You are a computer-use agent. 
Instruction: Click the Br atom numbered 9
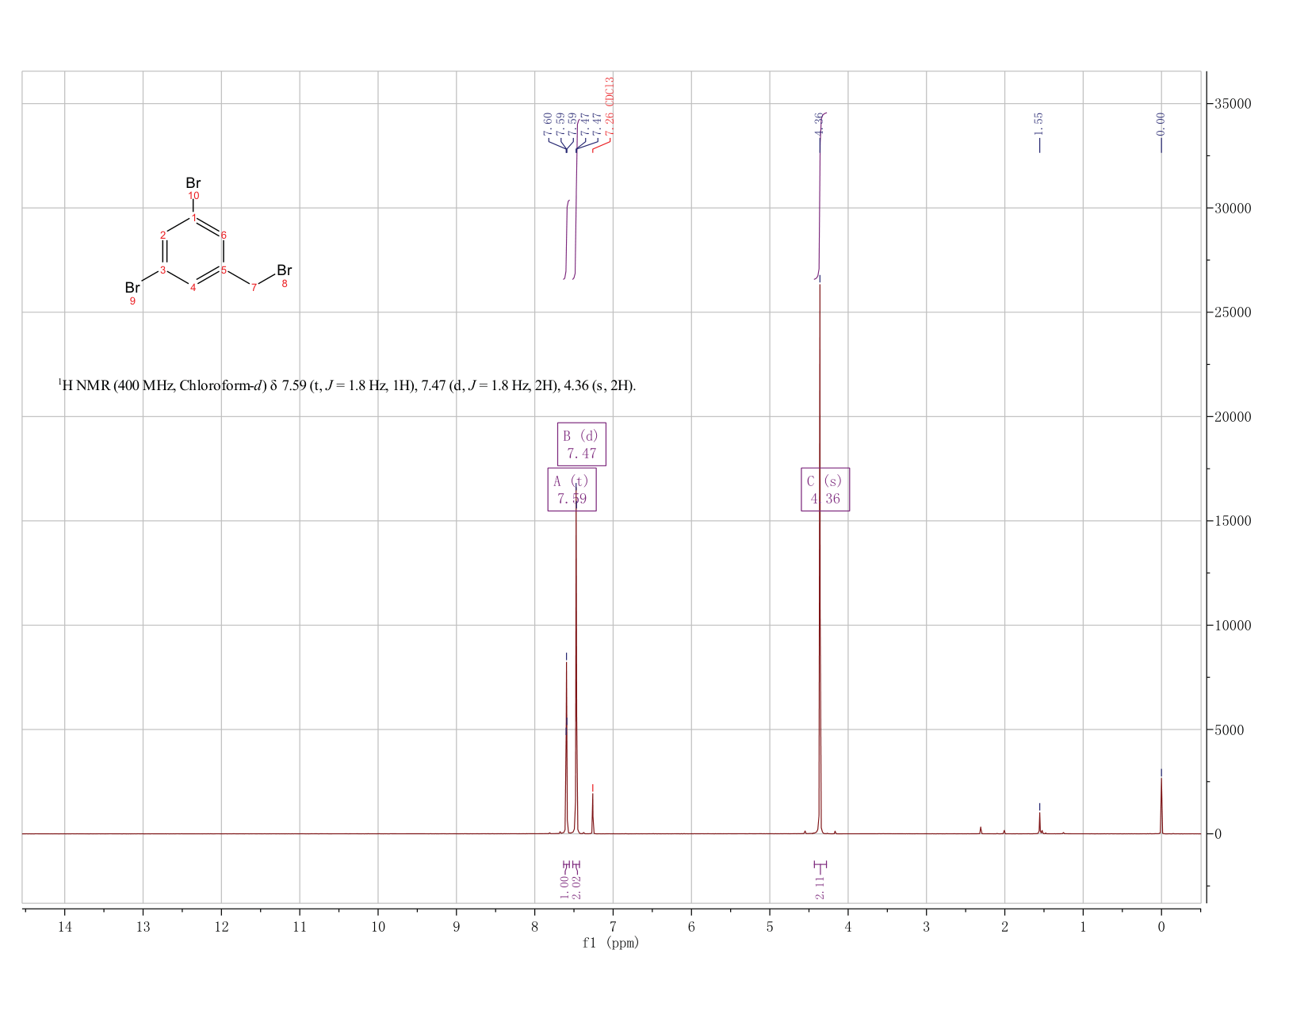132,288
